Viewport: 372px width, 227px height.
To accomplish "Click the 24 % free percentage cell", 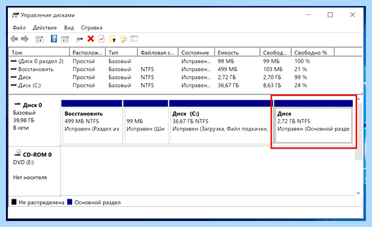I will 301,86.
